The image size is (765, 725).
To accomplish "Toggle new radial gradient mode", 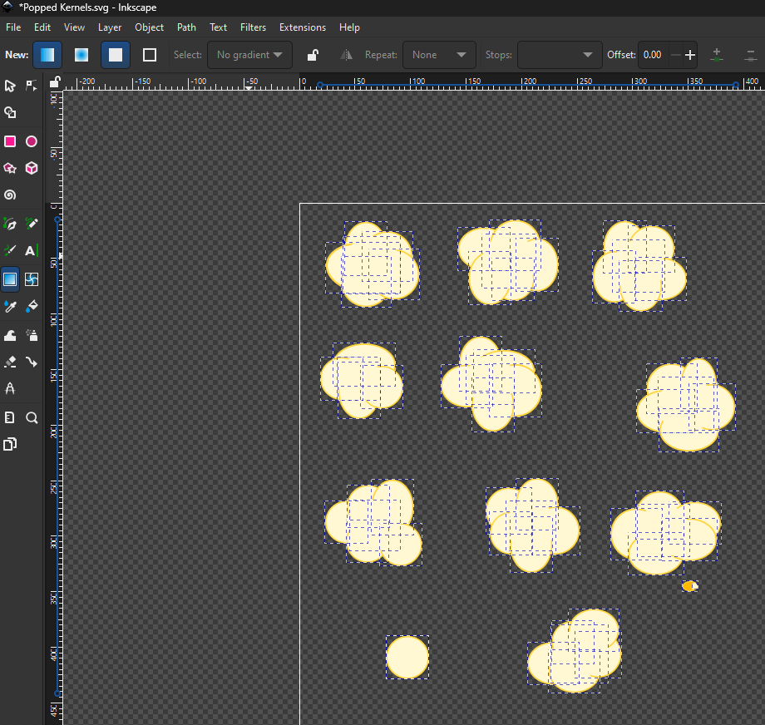I will [x=81, y=55].
